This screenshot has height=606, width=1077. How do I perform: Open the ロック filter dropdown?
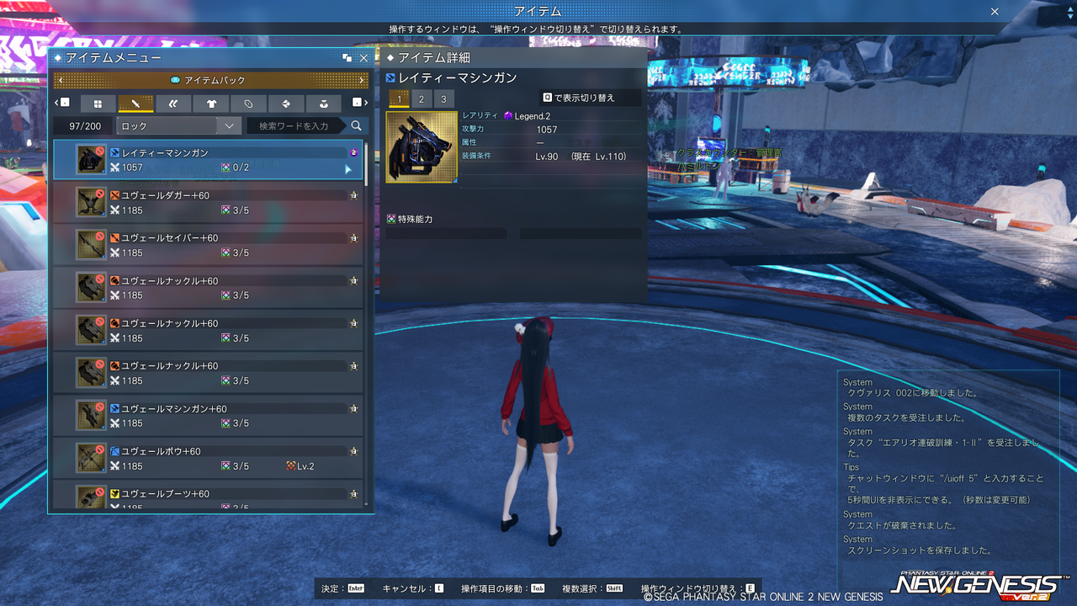pyautogui.click(x=179, y=126)
